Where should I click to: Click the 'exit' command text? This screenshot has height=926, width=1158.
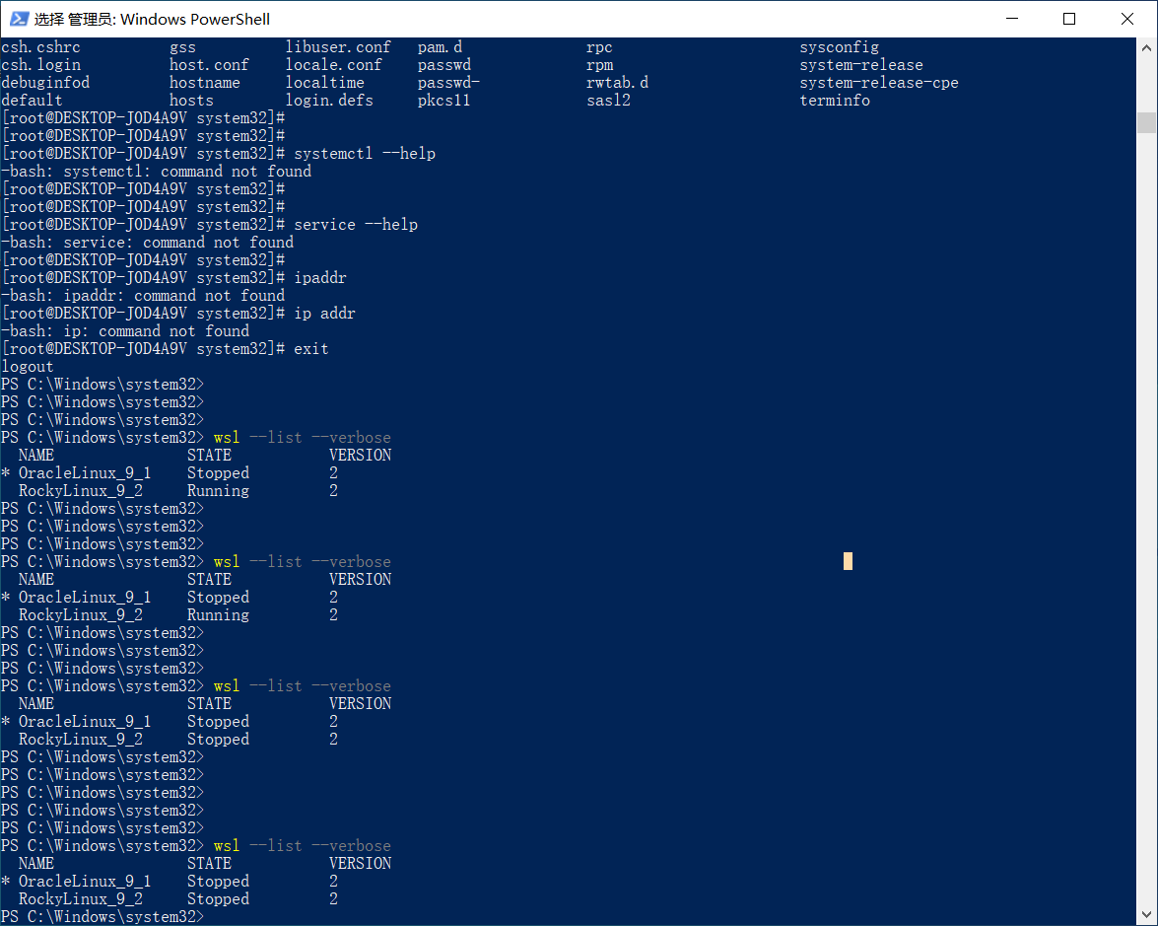311,349
